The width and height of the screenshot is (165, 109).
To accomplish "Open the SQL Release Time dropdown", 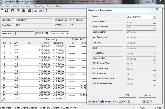I will coord(154,64).
